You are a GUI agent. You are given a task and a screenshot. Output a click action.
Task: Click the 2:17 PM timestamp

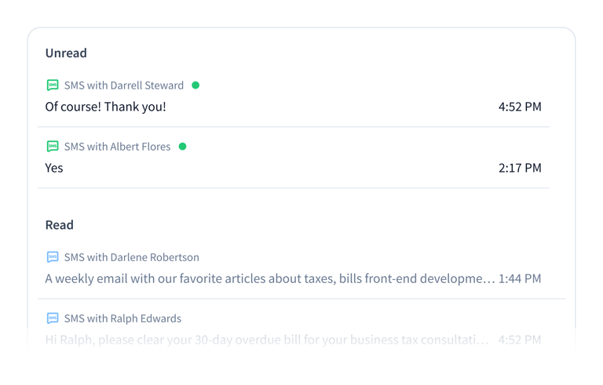click(x=520, y=168)
